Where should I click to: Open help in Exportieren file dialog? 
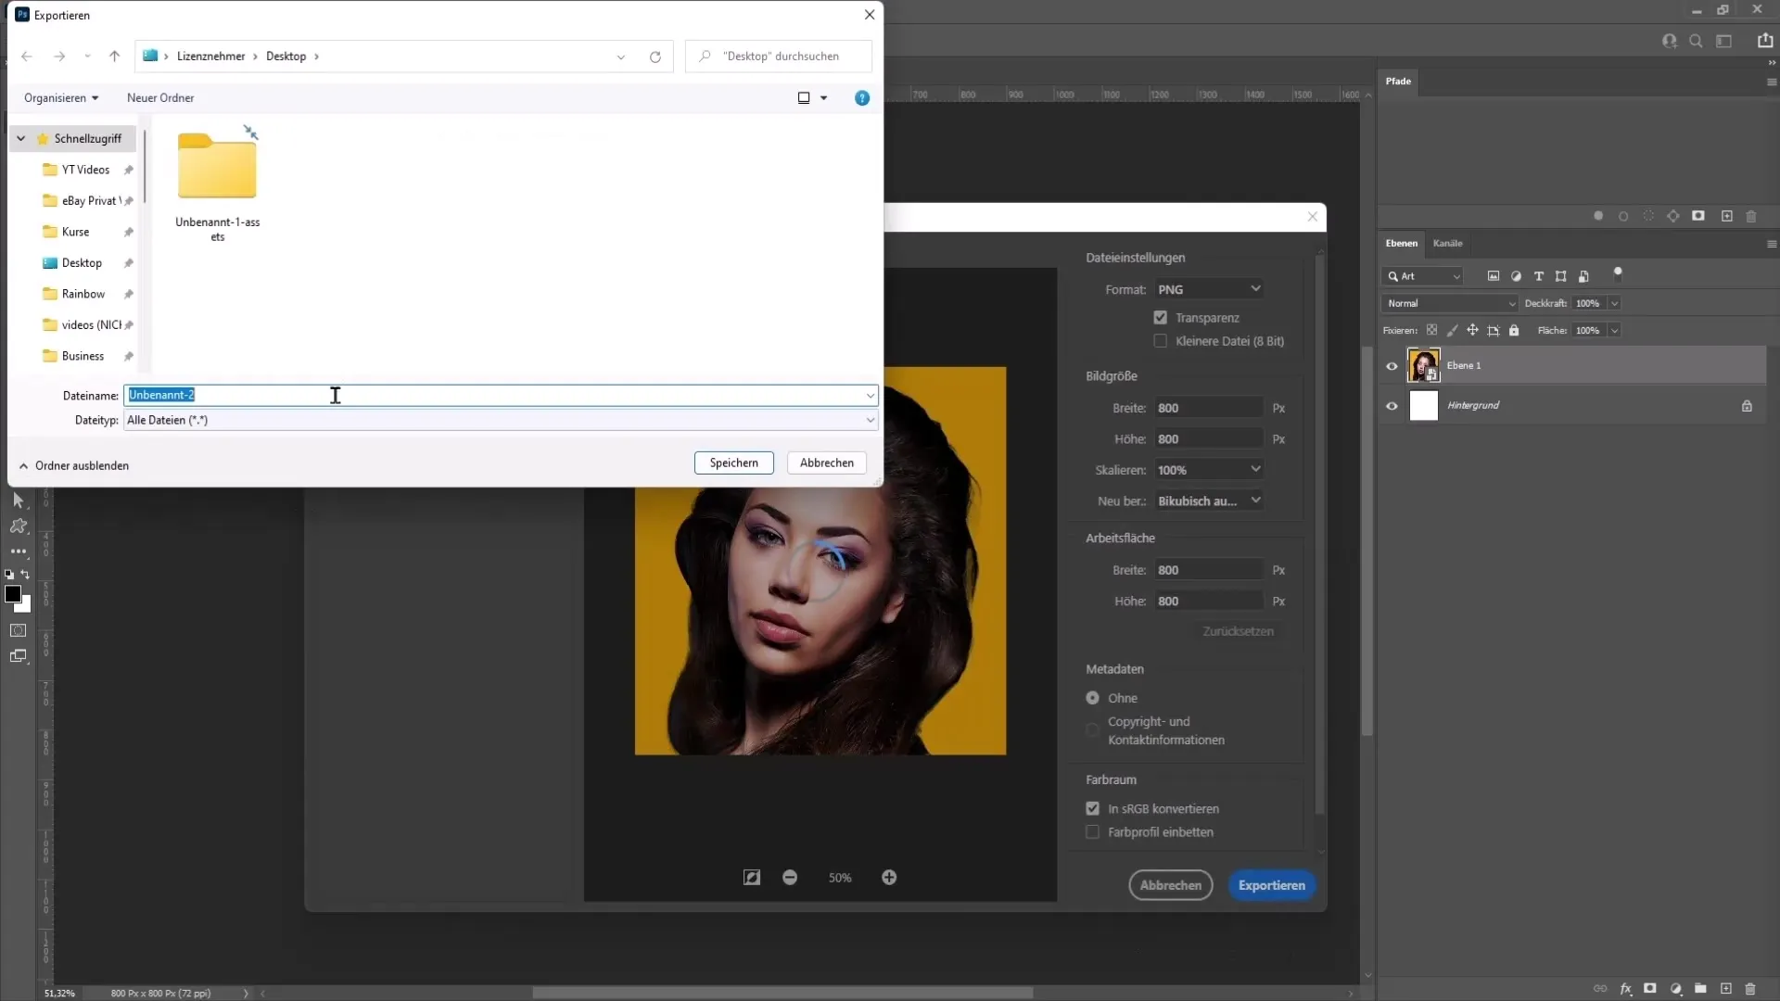(x=862, y=98)
